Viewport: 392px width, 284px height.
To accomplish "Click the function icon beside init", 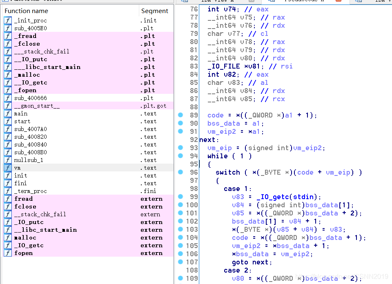I will coord(8,175).
